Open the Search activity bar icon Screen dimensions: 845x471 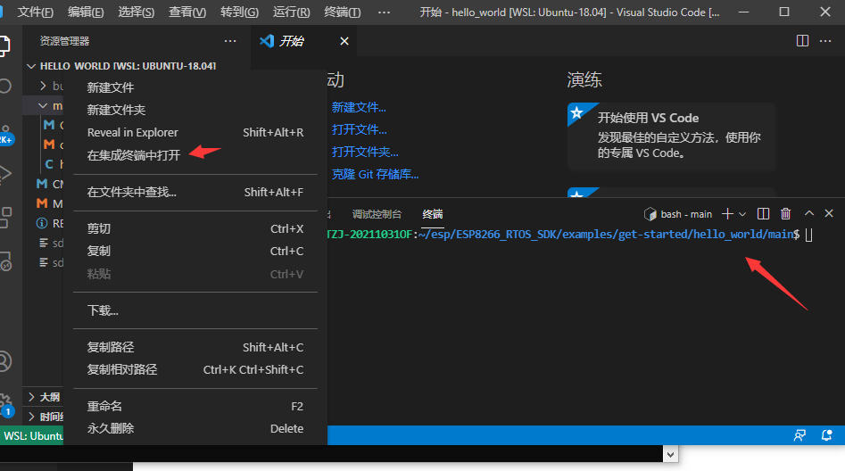(x=4, y=87)
